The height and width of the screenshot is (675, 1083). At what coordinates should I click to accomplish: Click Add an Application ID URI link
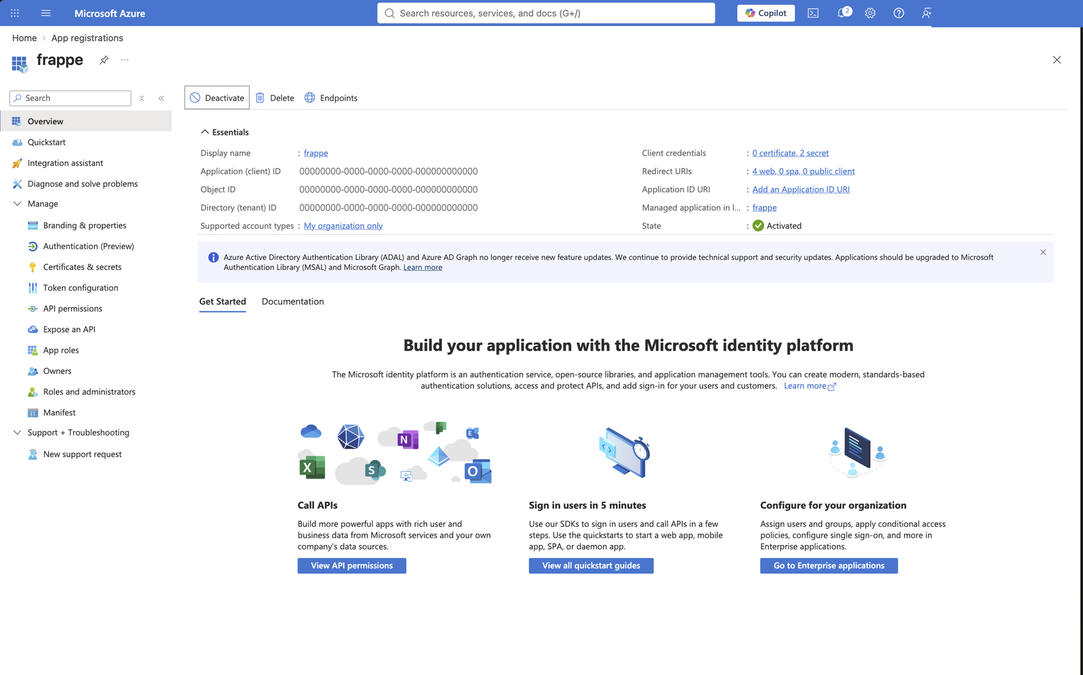click(x=801, y=190)
